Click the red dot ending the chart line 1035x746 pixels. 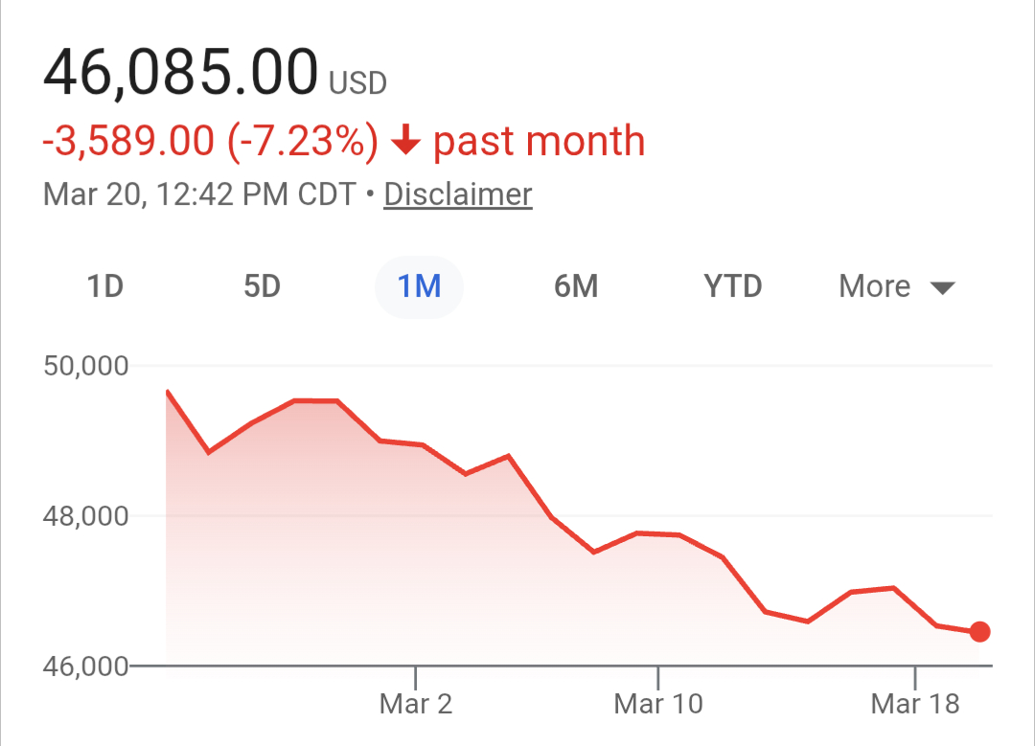[x=979, y=632]
